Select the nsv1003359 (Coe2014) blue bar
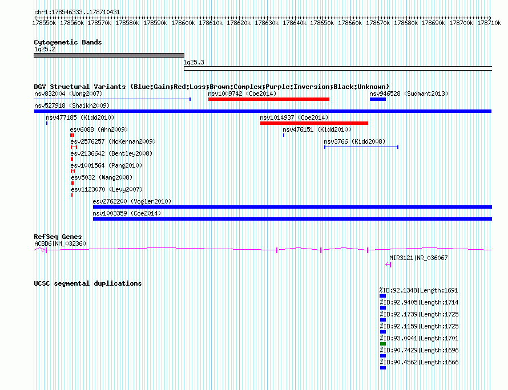 coord(292,219)
